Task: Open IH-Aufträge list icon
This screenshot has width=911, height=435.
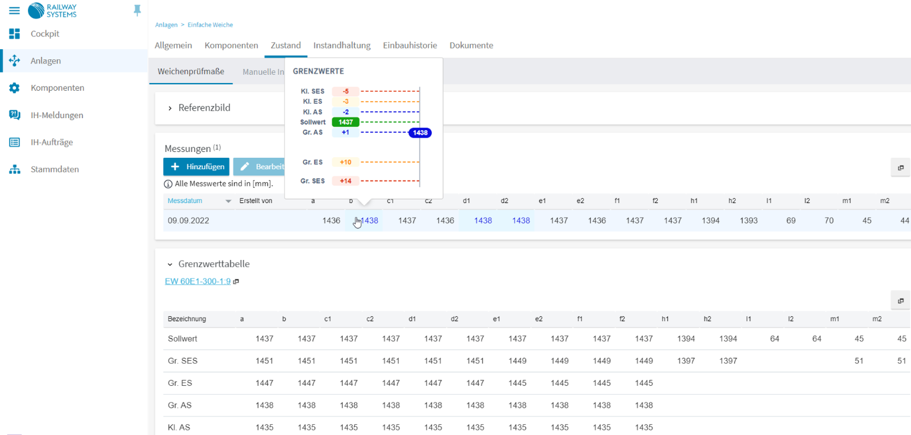Action: click(x=14, y=142)
